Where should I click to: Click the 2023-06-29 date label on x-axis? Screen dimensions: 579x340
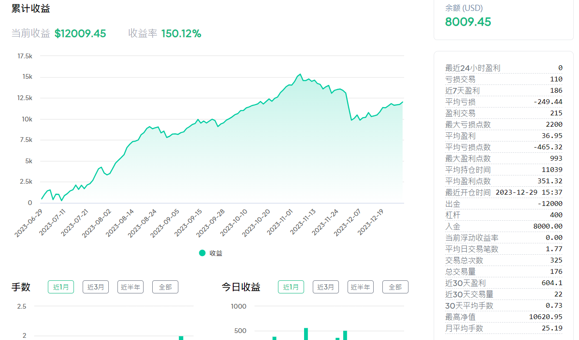pos(29,222)
